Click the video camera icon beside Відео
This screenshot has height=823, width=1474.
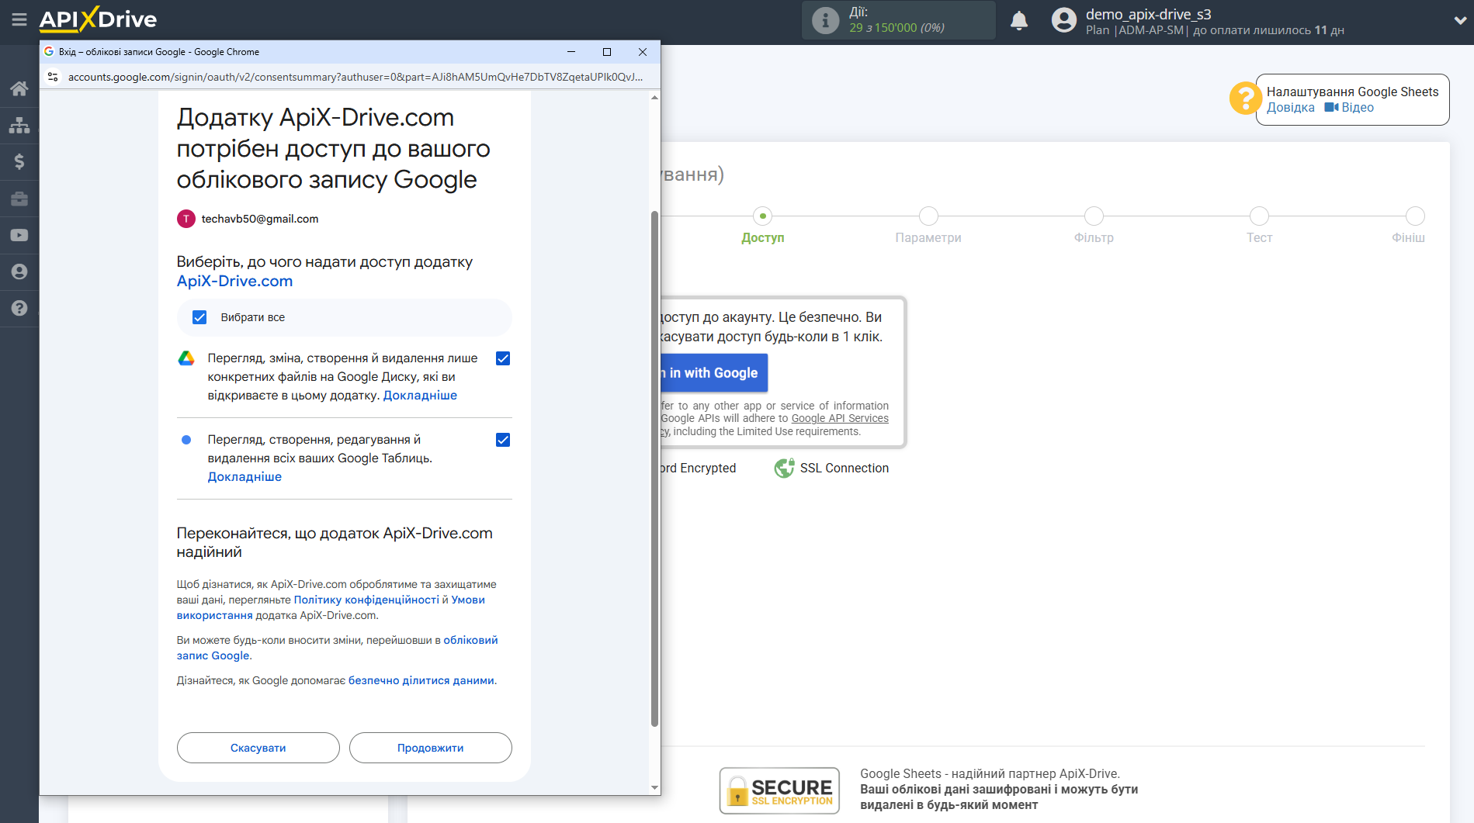click(1332, 108)
